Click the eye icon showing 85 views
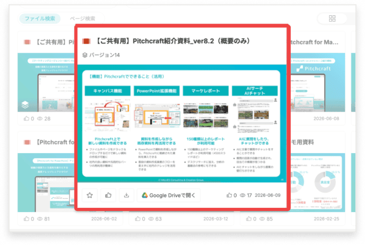 click(x=262, y=219)
